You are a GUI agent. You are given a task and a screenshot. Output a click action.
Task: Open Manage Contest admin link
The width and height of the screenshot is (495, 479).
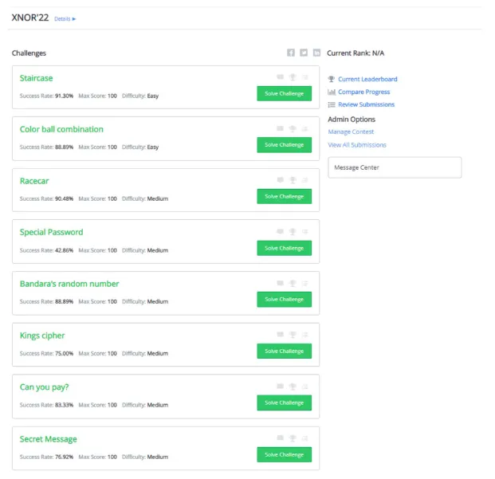pos(351,132)
